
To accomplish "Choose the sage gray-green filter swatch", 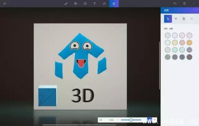I will [167, 57].
